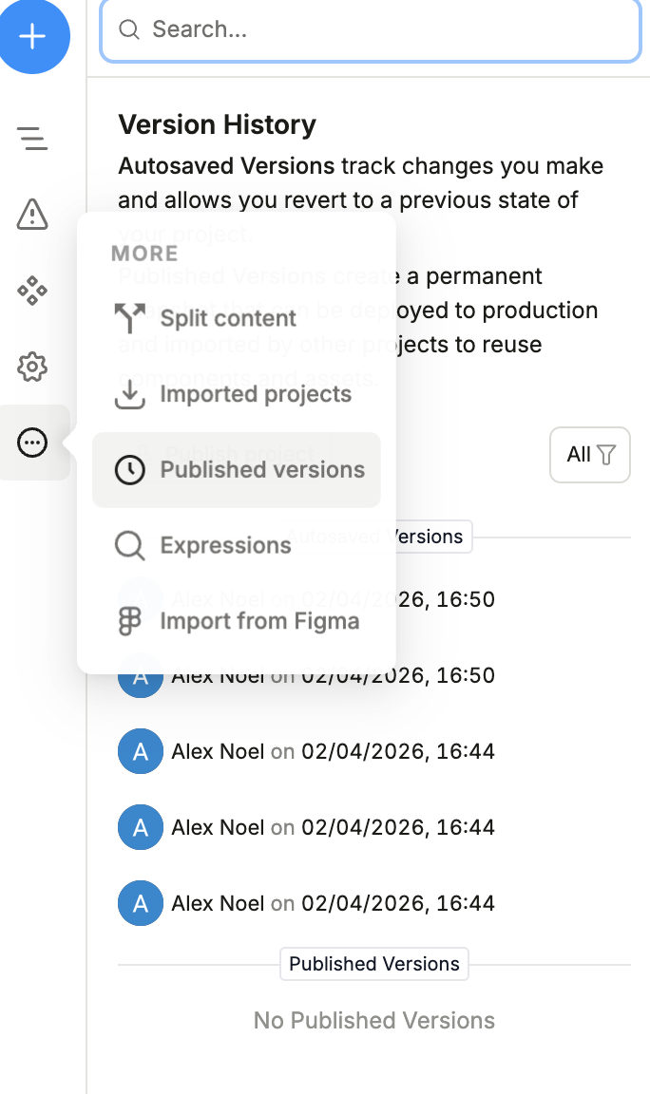Select Imported projects from More menu

pos(255,394)
